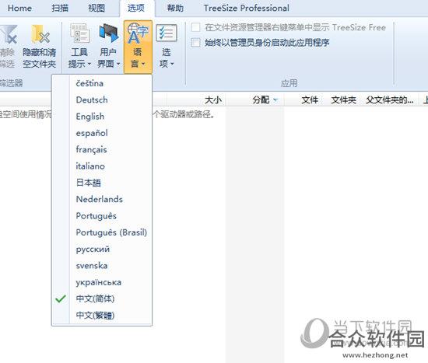
Task: Open the Tool Tips (工具提示) icon
Action: pos(79,33)
